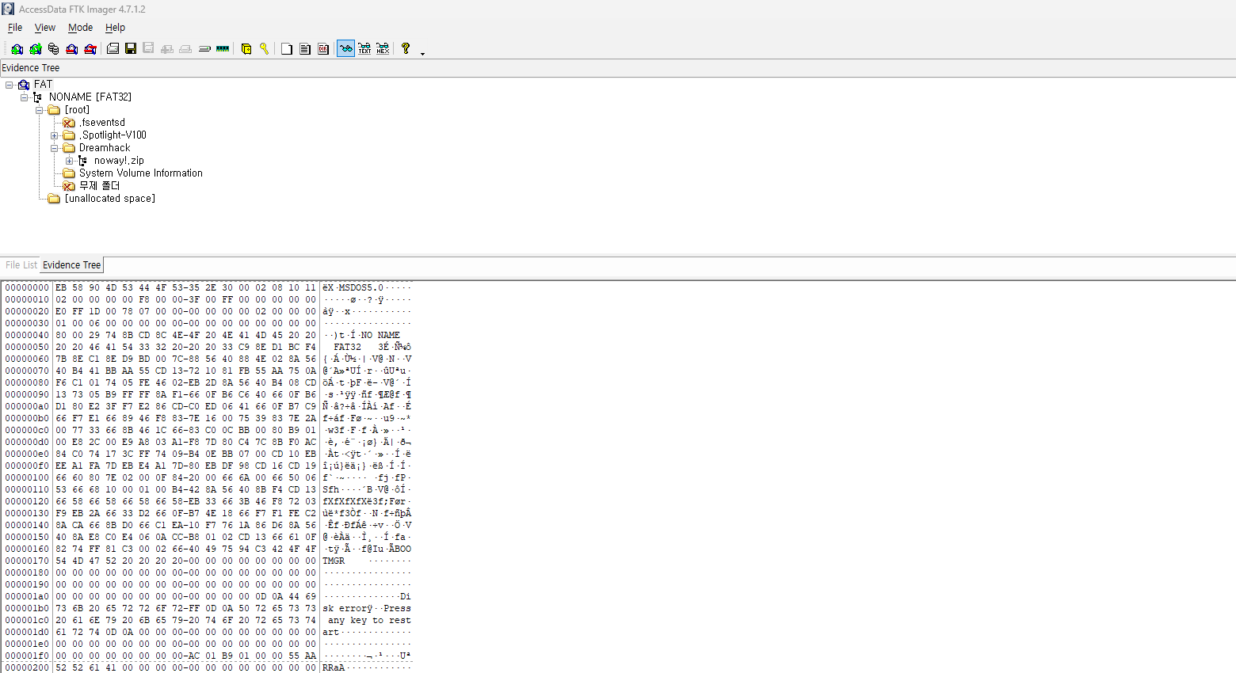Click 'any key to rest' ASCII text

pyautogui.click(x=369, y=621)
